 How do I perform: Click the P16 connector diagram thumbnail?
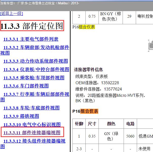pos(150,46)
